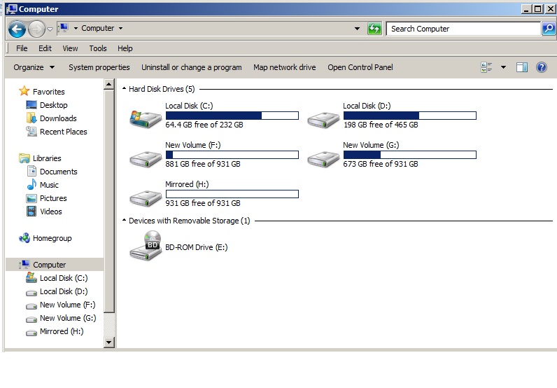This screenshot has height=388, width=557.
Task: Select Computer in navigation pane
Action: click(55, 265)
